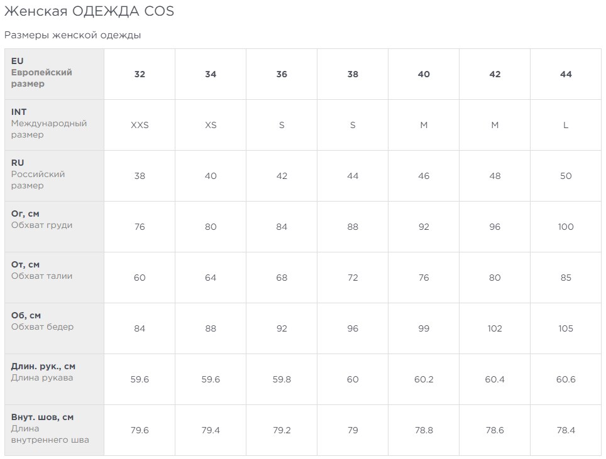This screenshot has width=606, height=459.
Task: Click the EU size 32 column header
Action: pyautogui.click(x=140, y=74)
